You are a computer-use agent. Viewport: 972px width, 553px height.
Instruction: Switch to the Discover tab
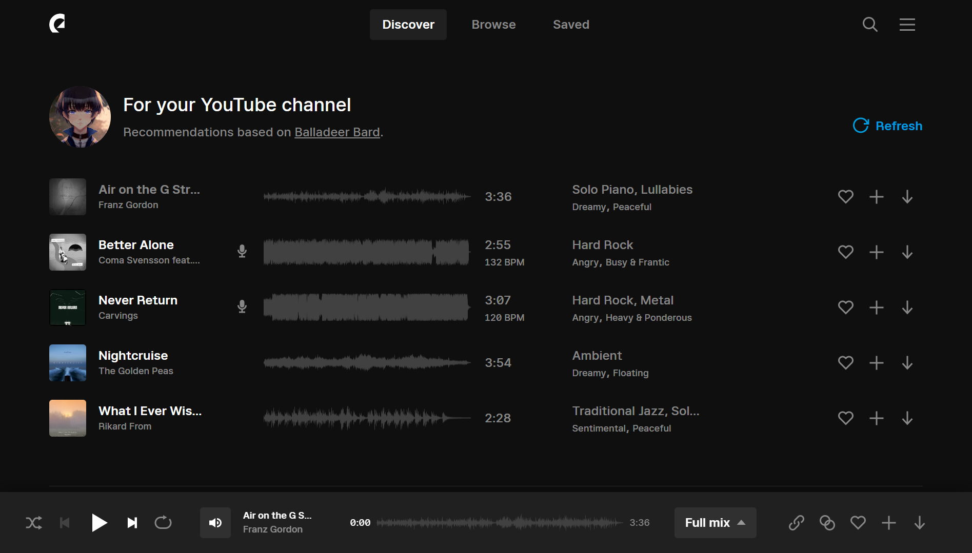408,25
